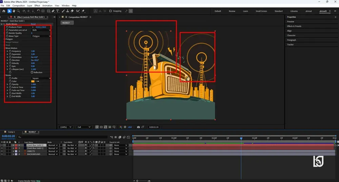The width and height of the screenshot is (339, 182).
Task: Select the Rotation tool
Action: (38, 11)
